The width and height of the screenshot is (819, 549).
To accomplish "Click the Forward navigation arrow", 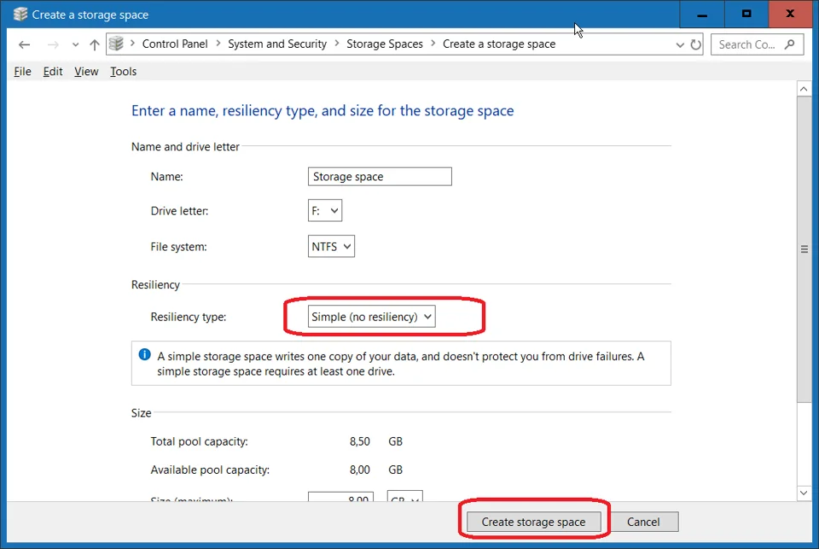I will point(53,44).
